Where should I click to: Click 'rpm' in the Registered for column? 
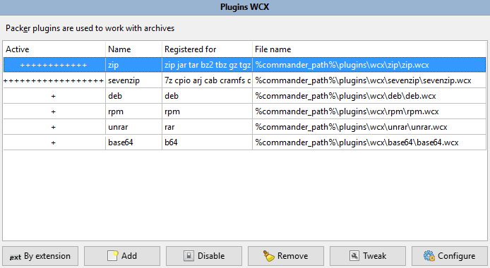pyautogui.click(x=207, y=111)
